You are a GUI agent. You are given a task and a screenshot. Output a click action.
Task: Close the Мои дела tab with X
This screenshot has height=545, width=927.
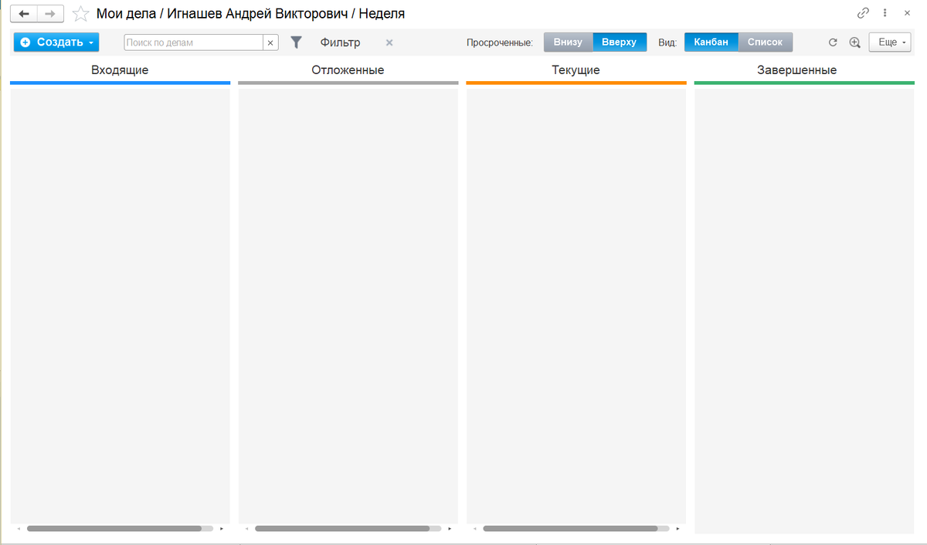[907, 13]
